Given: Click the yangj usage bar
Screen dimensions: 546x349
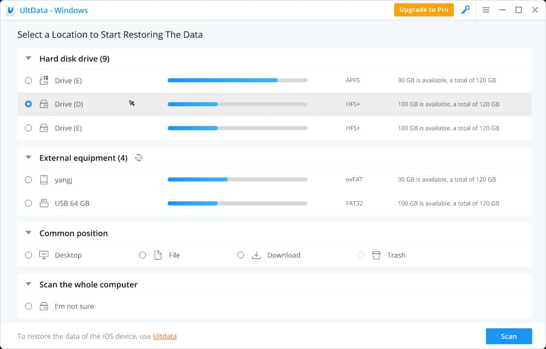Looking at the screenshot, I should click(x=238, y=180).
